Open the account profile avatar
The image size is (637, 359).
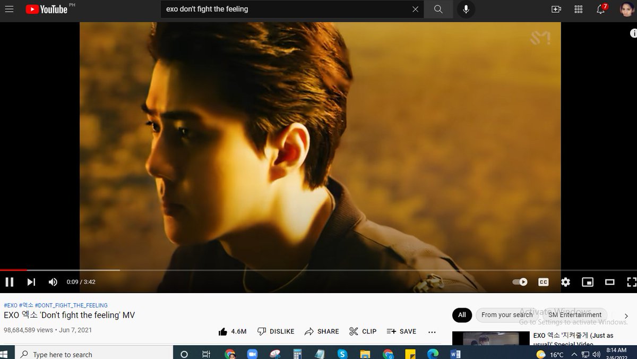pos(626,9)
